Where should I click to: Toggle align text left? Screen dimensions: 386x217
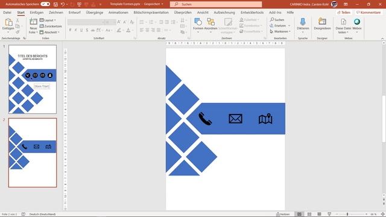click(x=142, y=30)
